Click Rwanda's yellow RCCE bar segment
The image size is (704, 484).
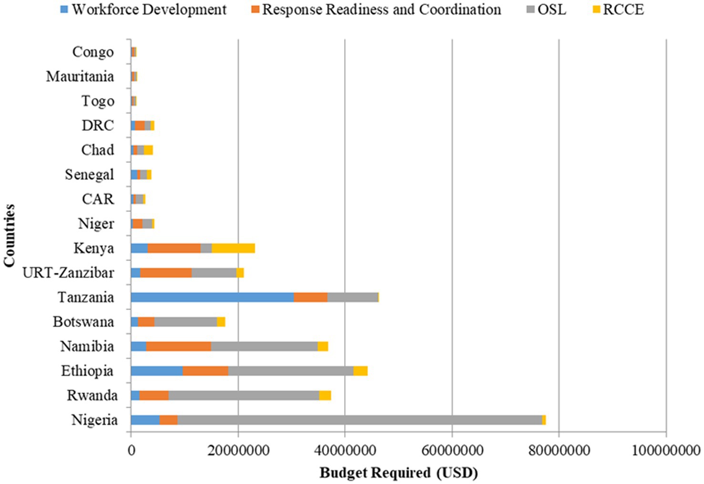coord(325,395)
